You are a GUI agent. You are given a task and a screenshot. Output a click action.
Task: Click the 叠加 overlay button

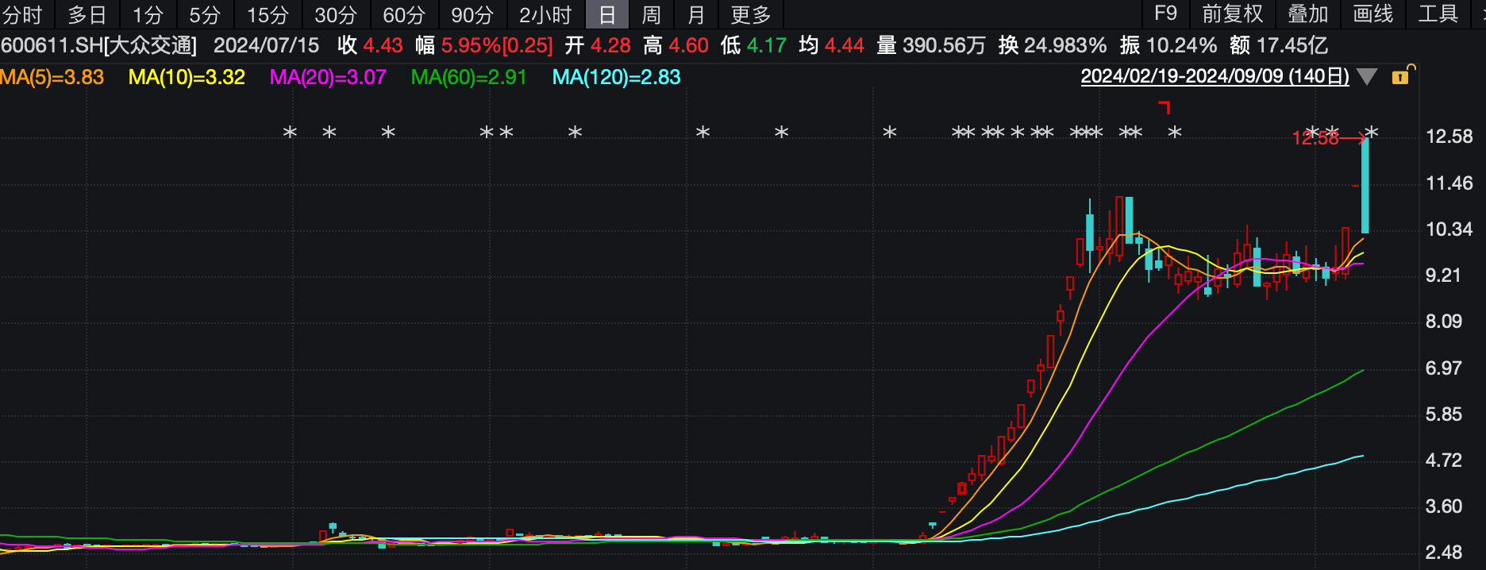(1307, 13)
